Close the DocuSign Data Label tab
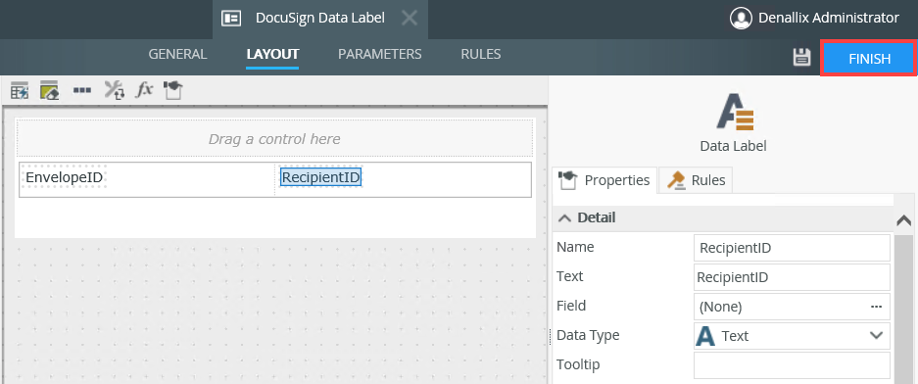This screenshot has height=384, width=918. pos(410,19)
